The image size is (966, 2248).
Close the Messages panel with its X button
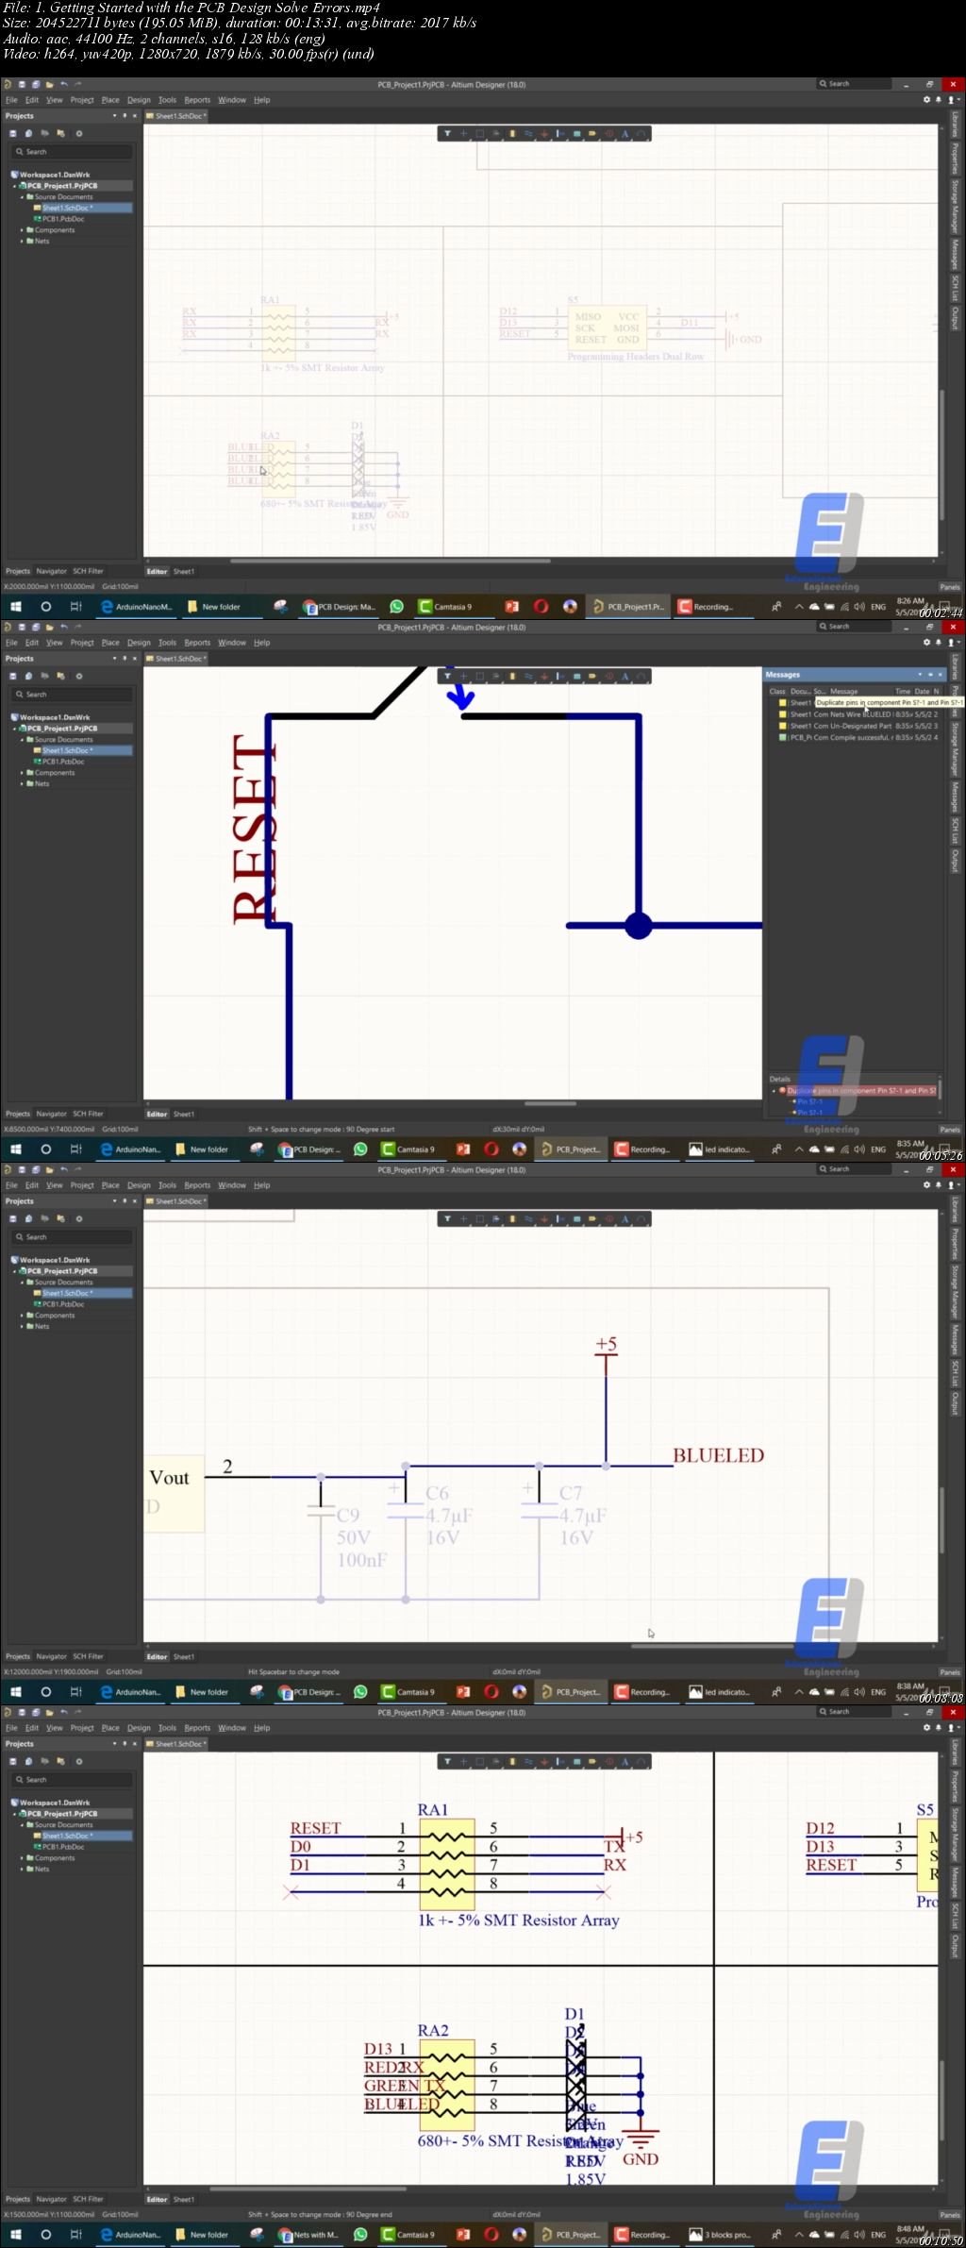point(940,675)
